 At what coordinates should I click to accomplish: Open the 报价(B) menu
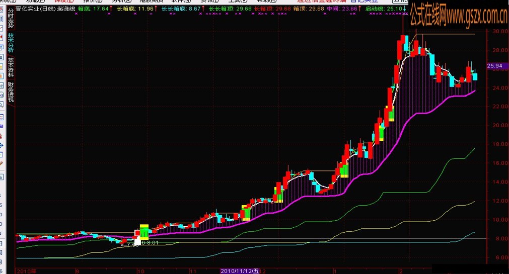(x=93, y=1)
